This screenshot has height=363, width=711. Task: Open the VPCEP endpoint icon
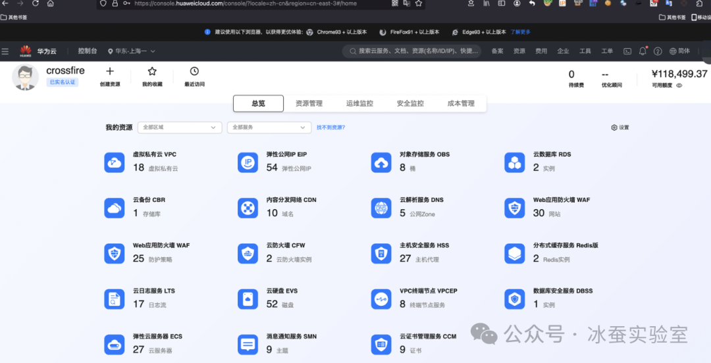point(381,299)
